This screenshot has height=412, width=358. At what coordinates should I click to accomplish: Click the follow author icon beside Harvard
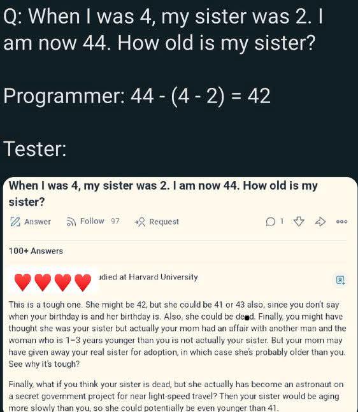coord(341,280)
